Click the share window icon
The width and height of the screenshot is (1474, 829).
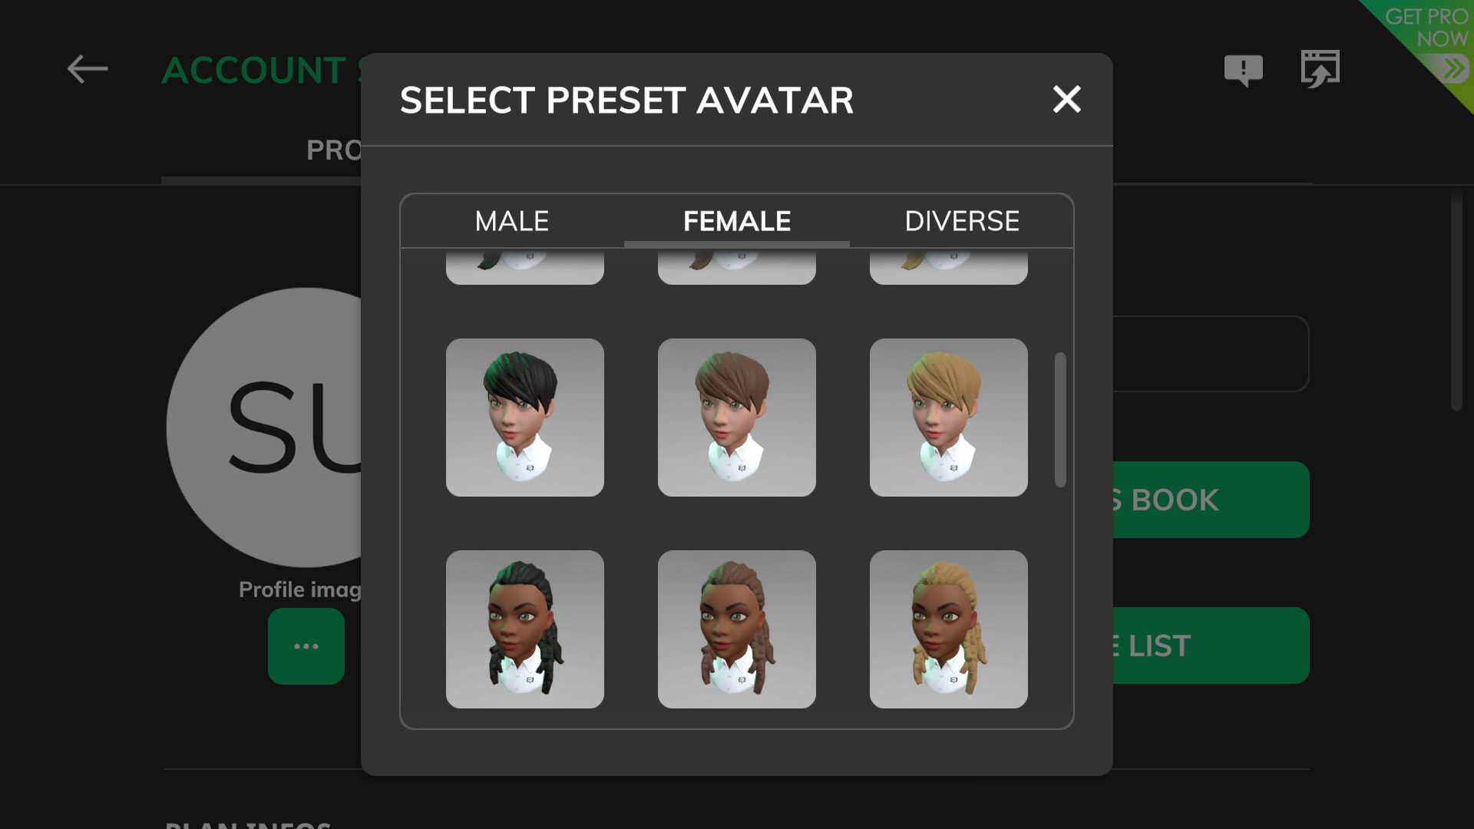point(1320,69)
